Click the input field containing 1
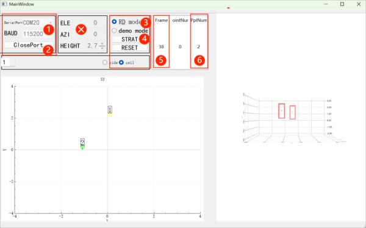This screenshot has height=228, width=366. pyautogui.click(x=9, y=62)
